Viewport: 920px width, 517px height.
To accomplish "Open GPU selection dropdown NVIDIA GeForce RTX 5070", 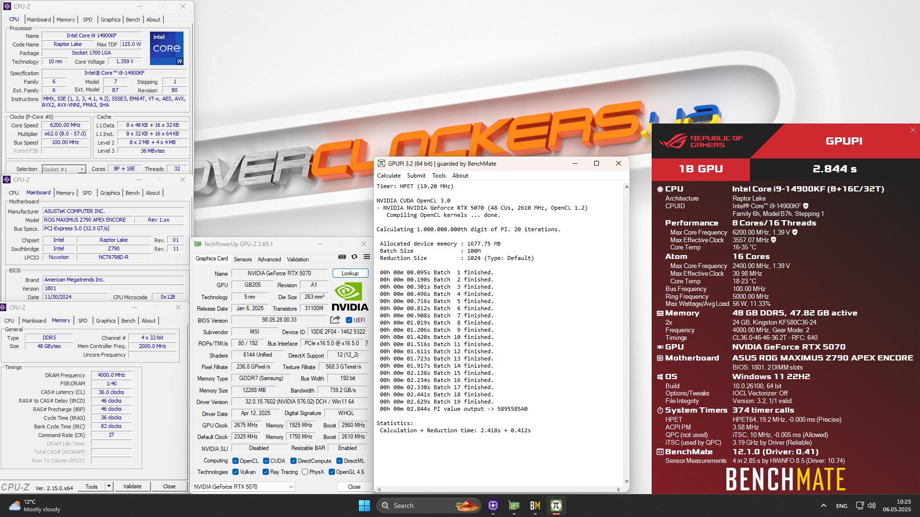I will (x=243, y=487).
